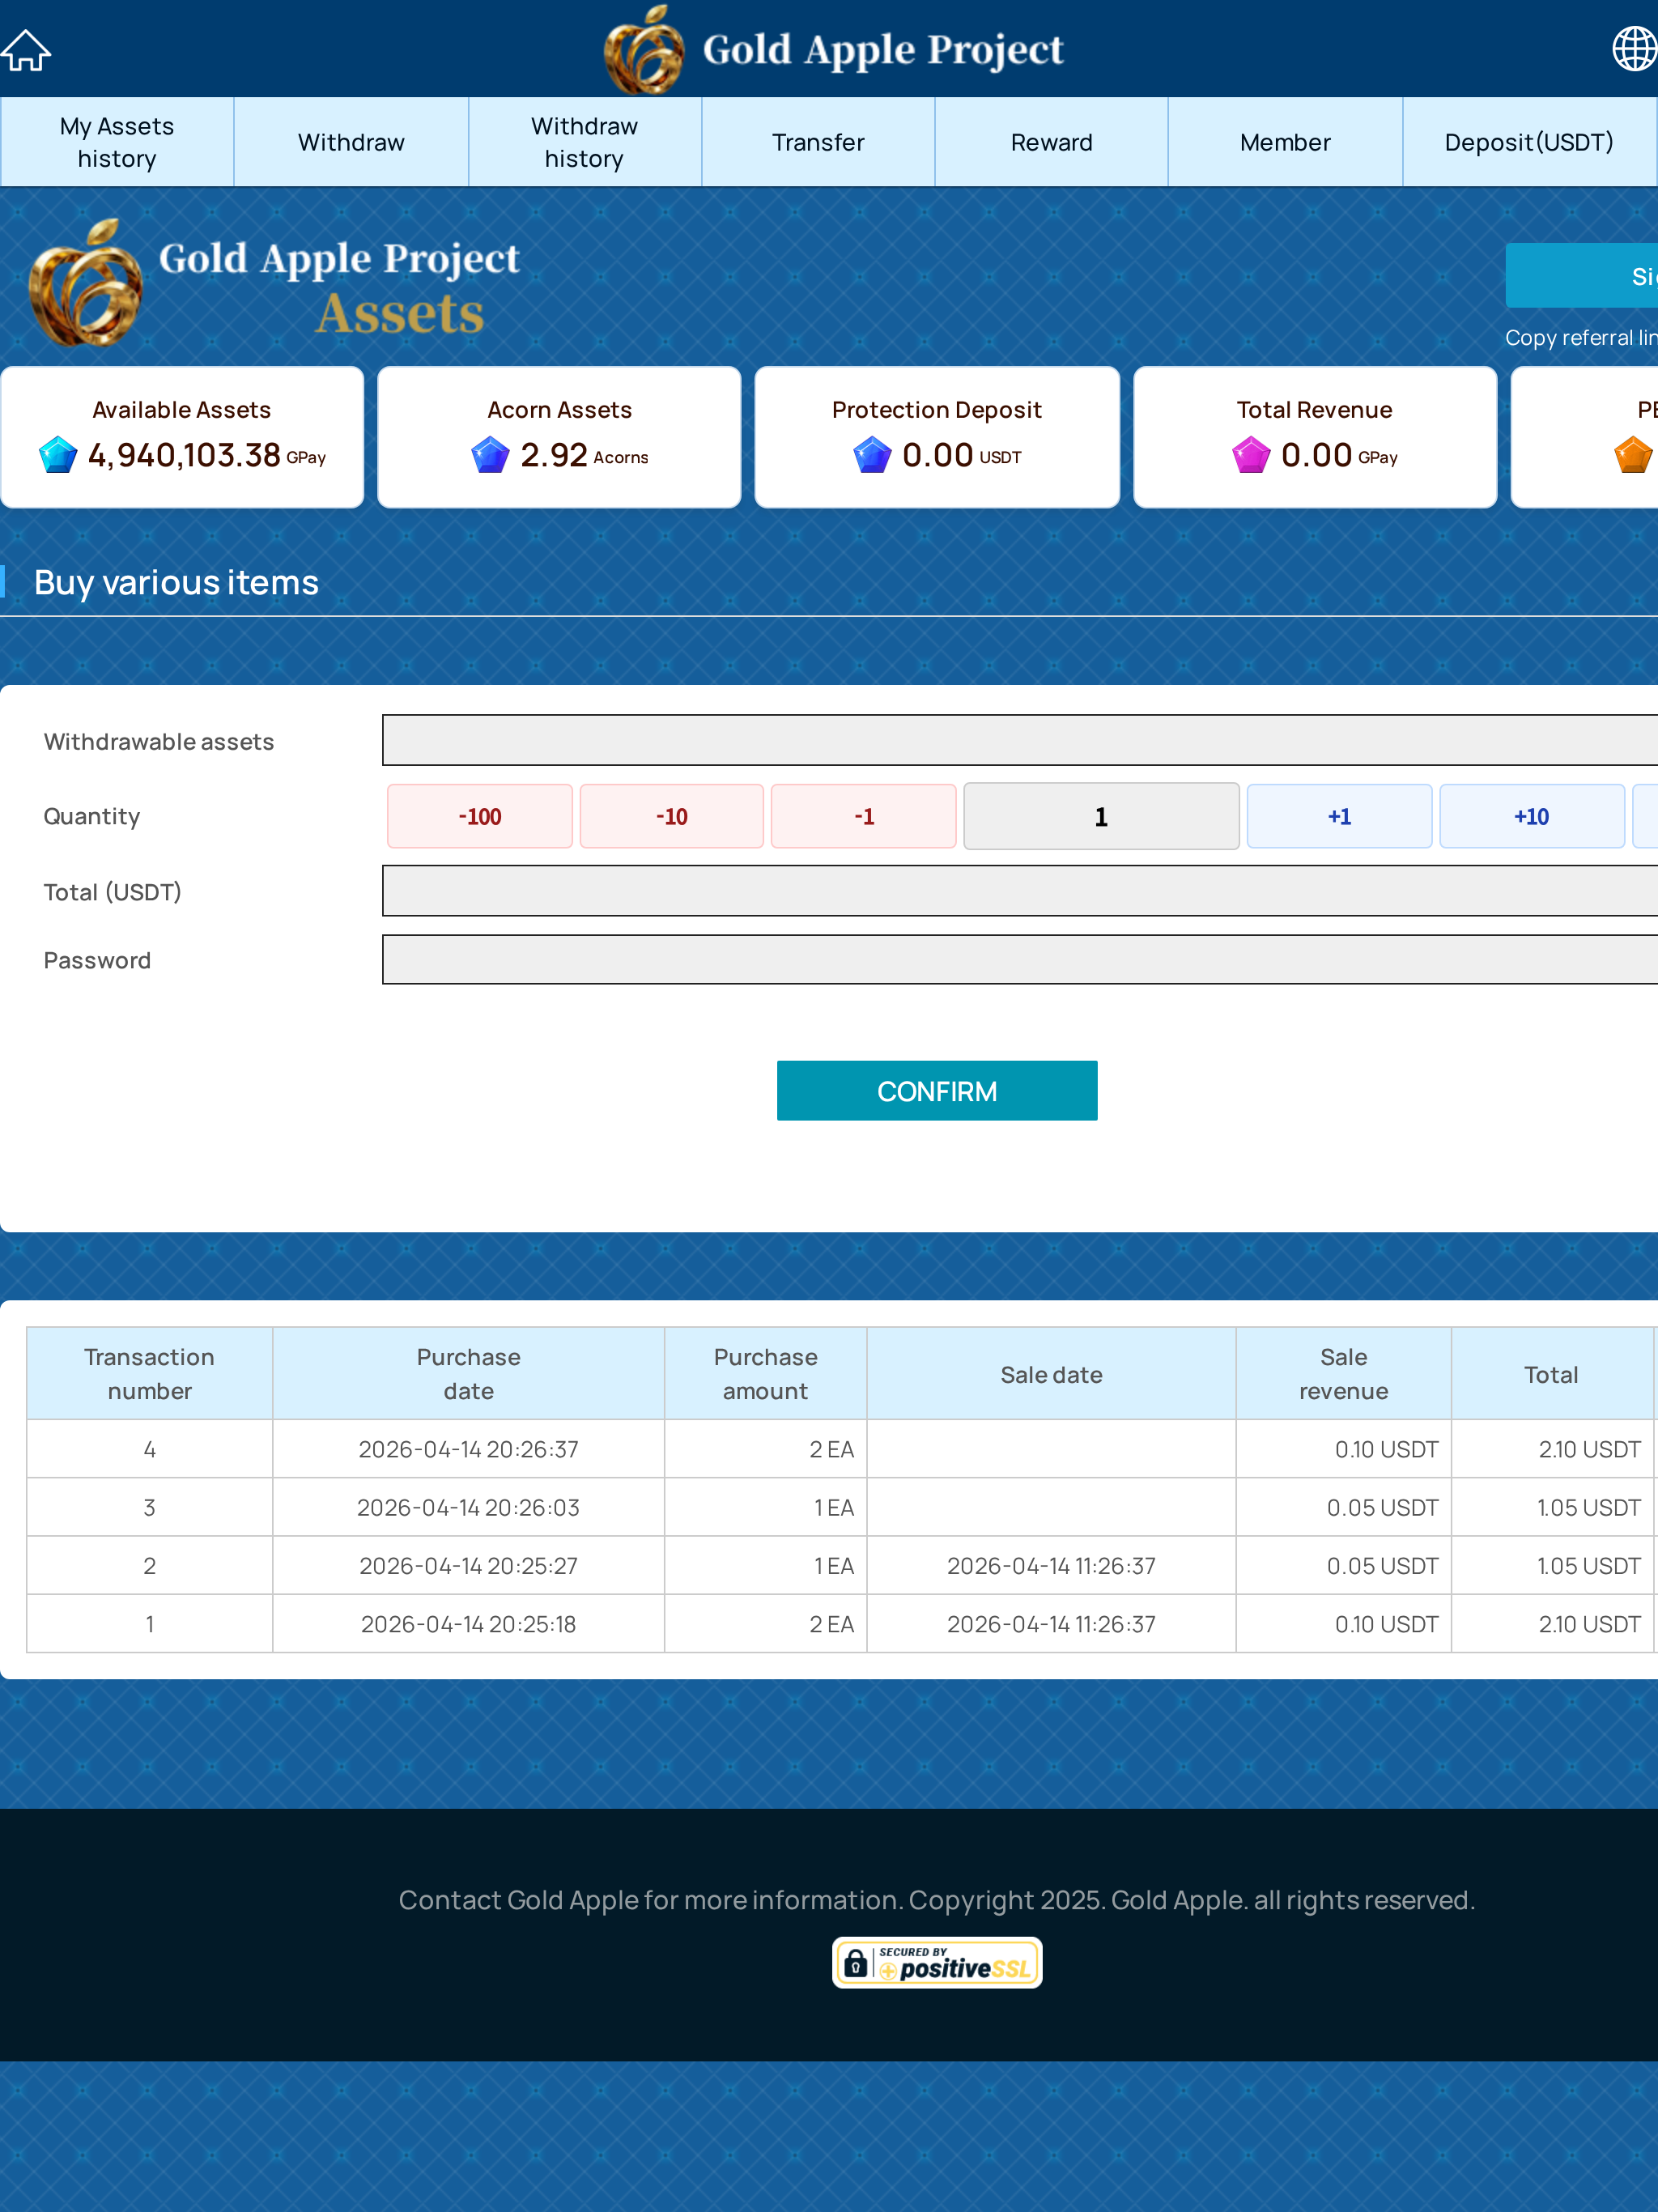Click the Protection Deposit gem icon
This screenshot has height=2212, width=1658.
point(872,455)
